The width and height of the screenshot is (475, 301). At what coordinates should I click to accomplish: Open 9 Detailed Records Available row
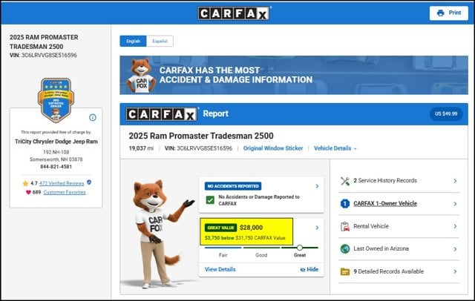tap(399, 271)
